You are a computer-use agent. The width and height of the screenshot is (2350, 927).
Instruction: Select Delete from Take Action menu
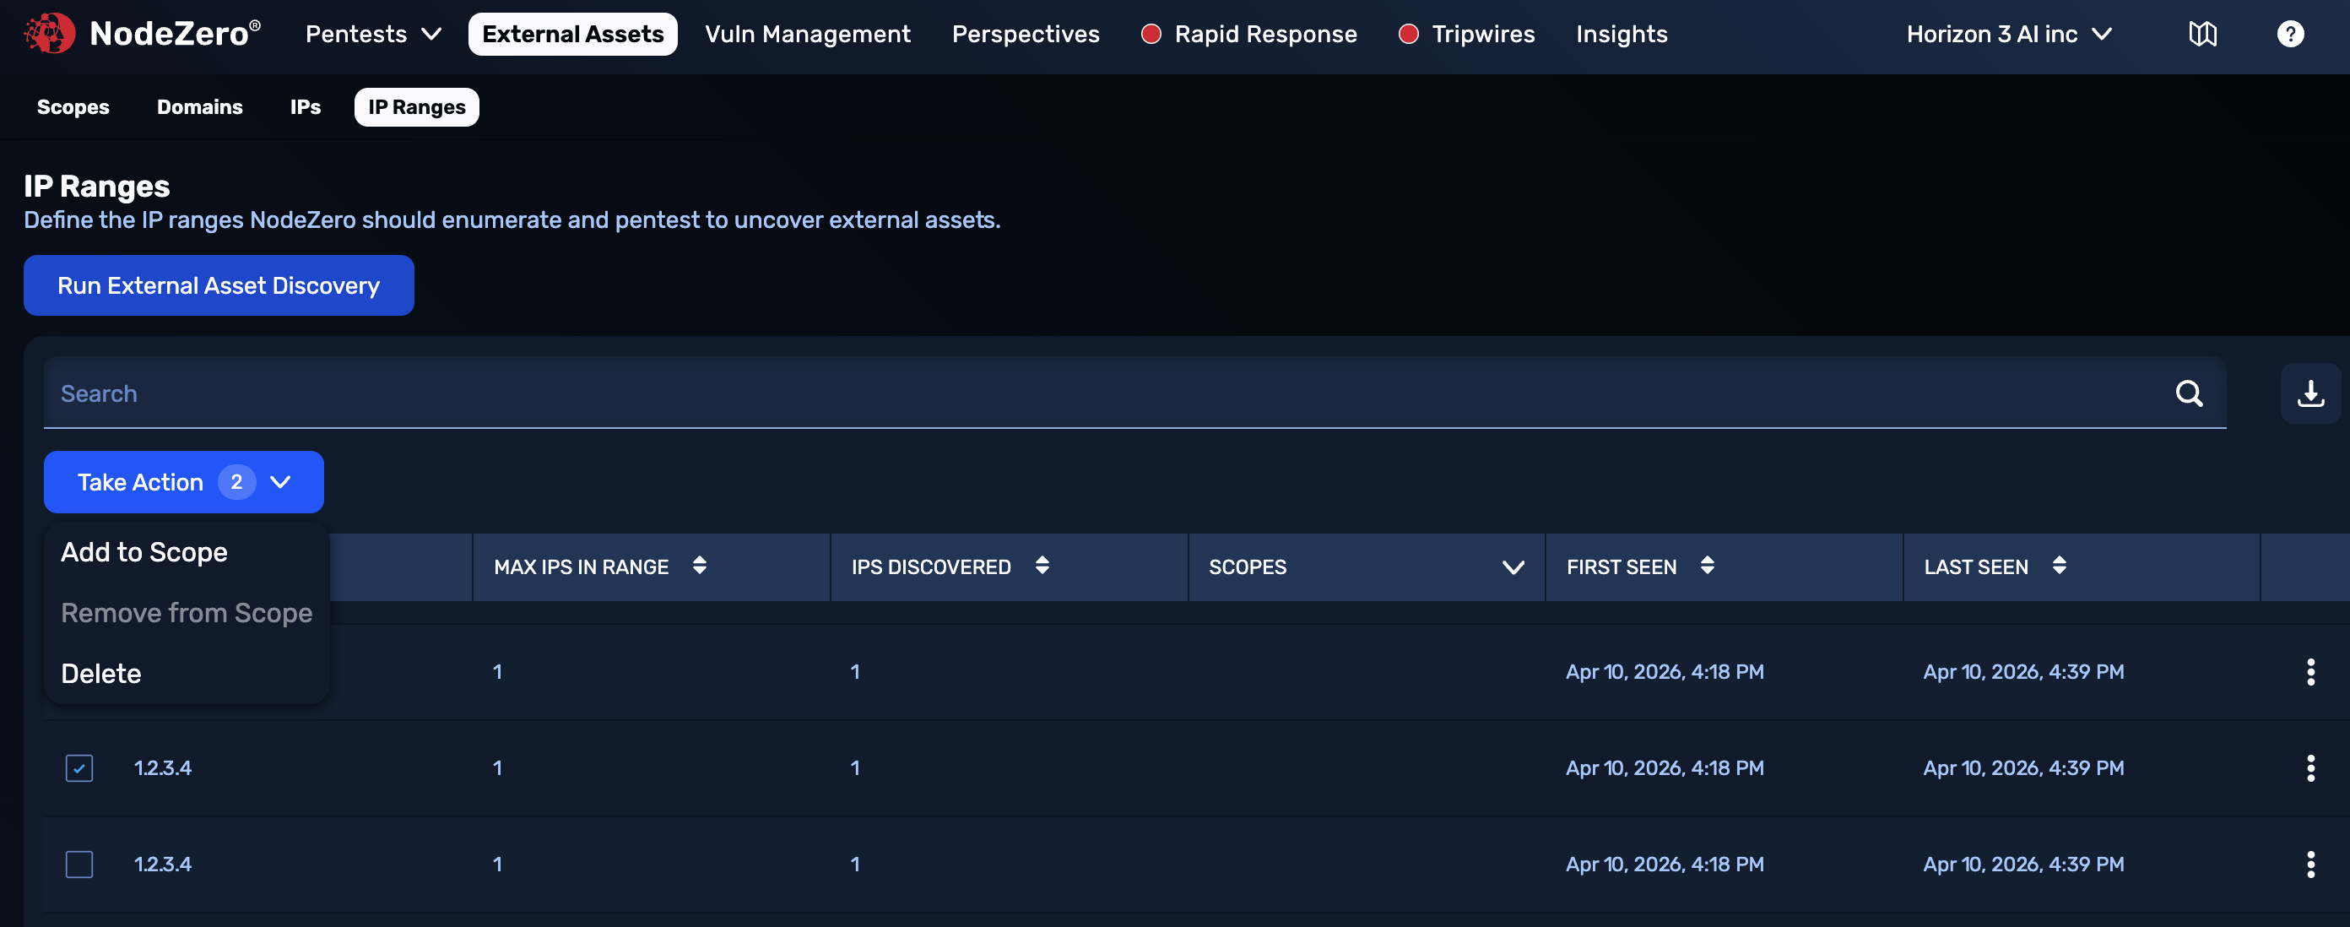pyautogui.click(x=100, y=674)
